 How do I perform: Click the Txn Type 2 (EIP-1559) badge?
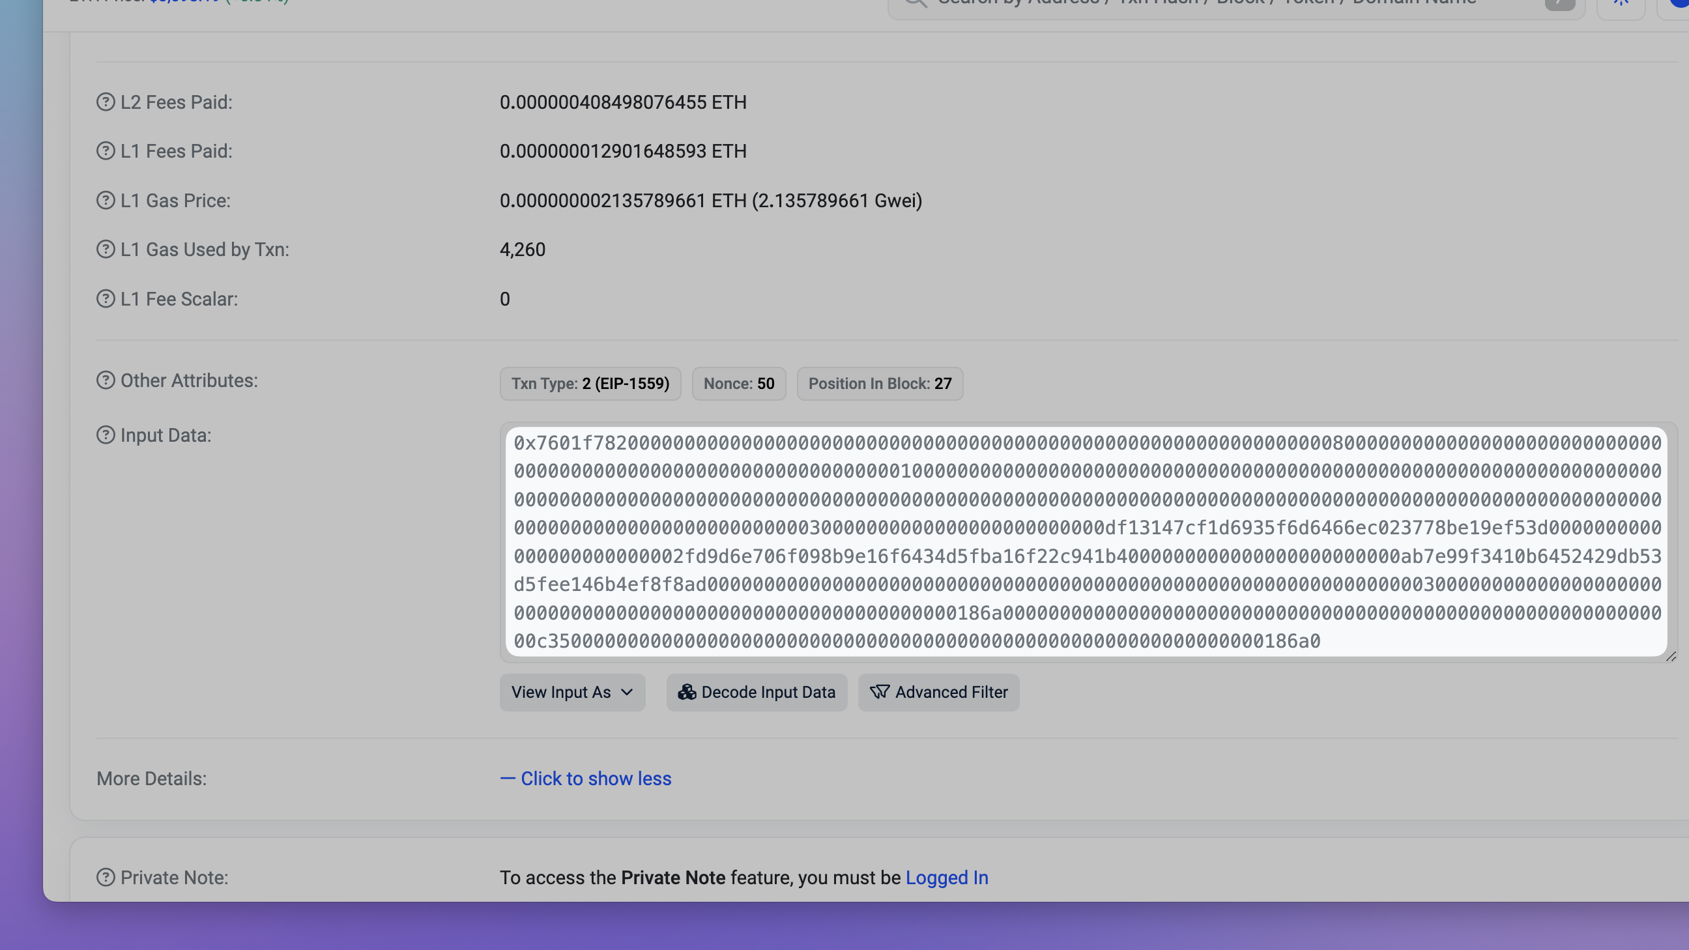(590, 384)
